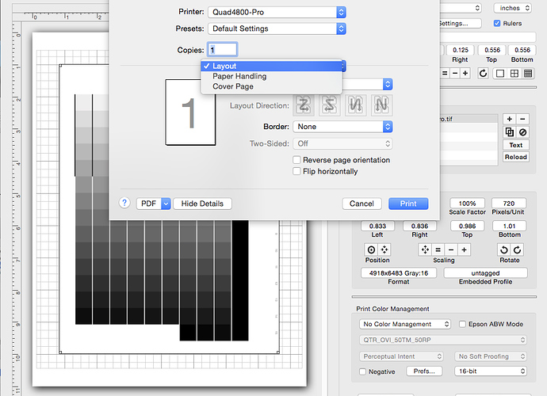Choose Paper Handling from the menu
Image resolution: width=547 pixels, height=396 pixels.
(x=239, y=76)
